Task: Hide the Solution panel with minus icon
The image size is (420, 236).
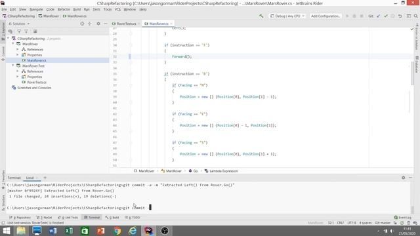Action: pyautogui.click(x=105, y=24)
